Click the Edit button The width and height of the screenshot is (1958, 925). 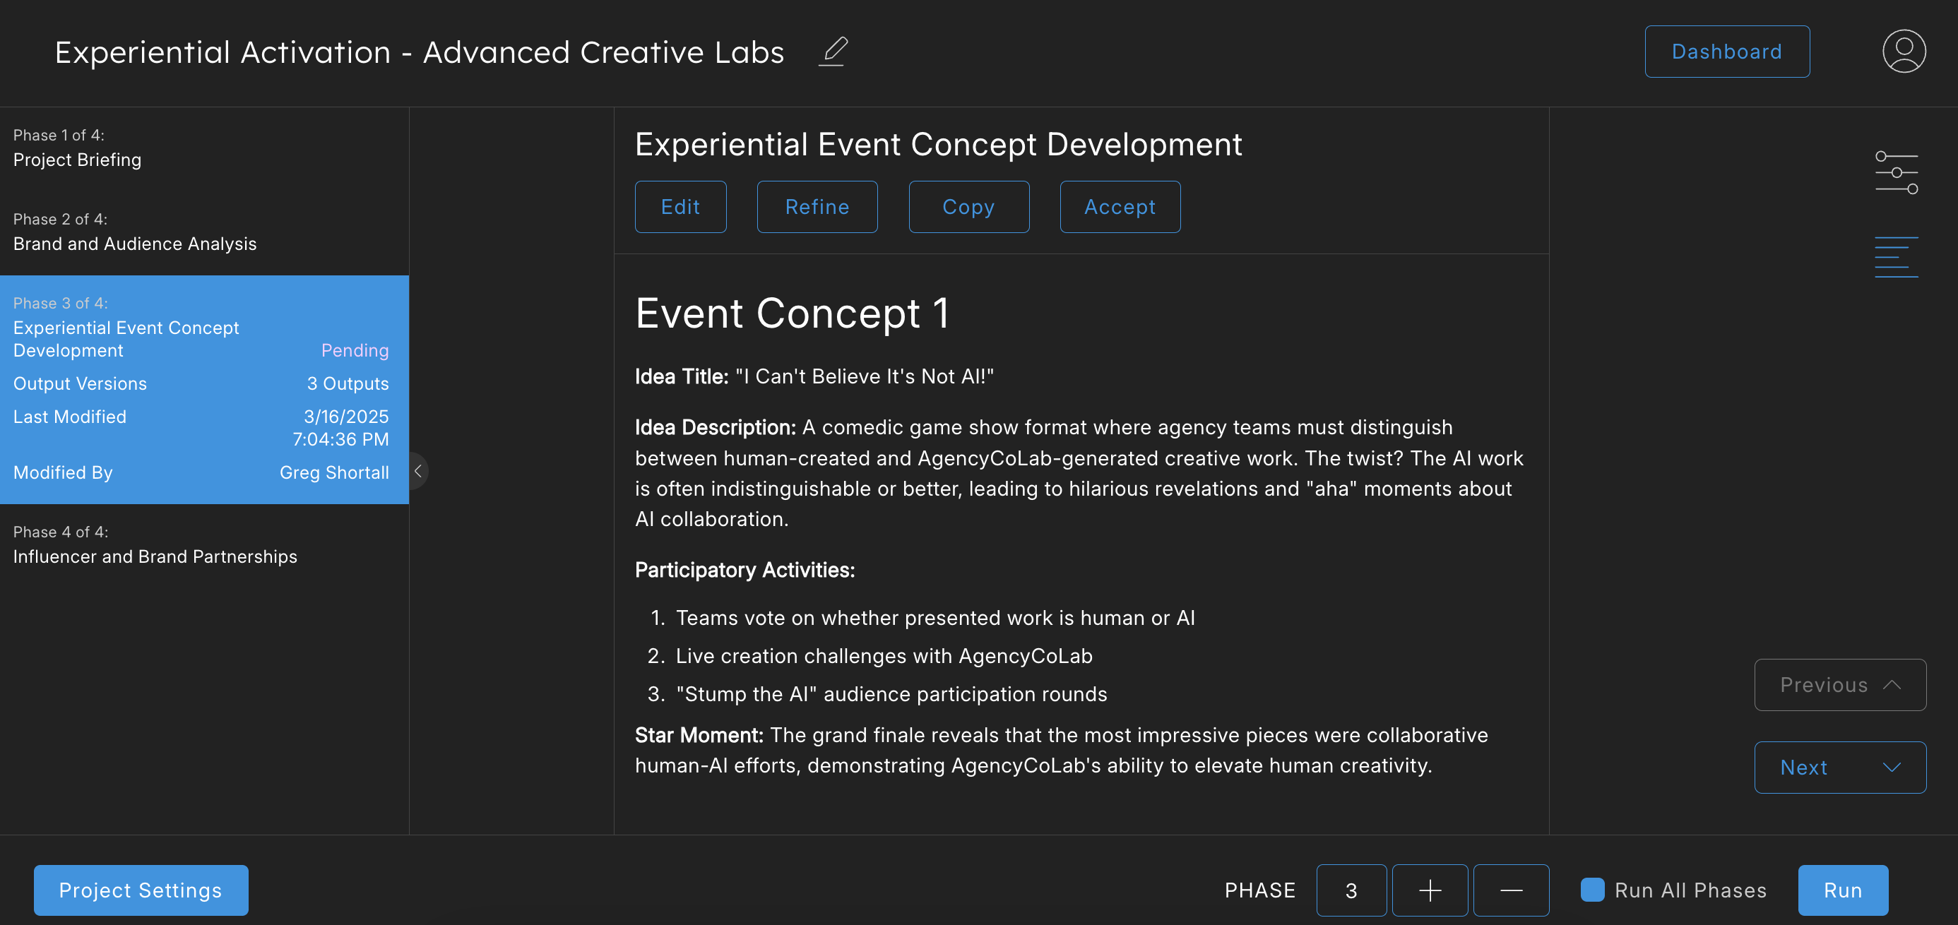pos(680,207)
